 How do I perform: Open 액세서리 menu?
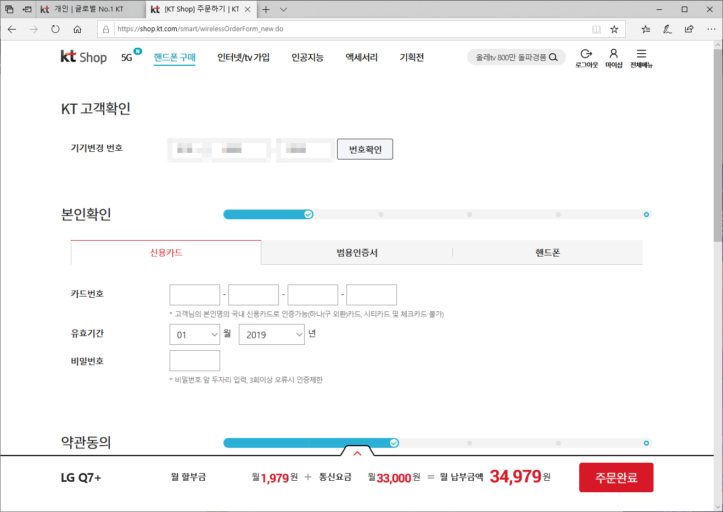pyautogui.click(x=361, y=57)
